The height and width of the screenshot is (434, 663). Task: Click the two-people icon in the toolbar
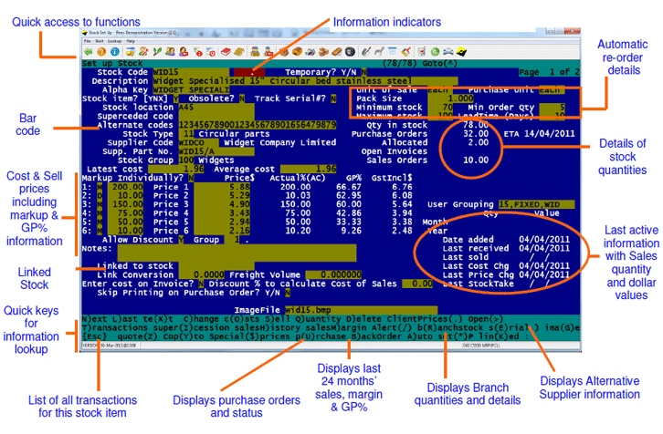[255, 53]
